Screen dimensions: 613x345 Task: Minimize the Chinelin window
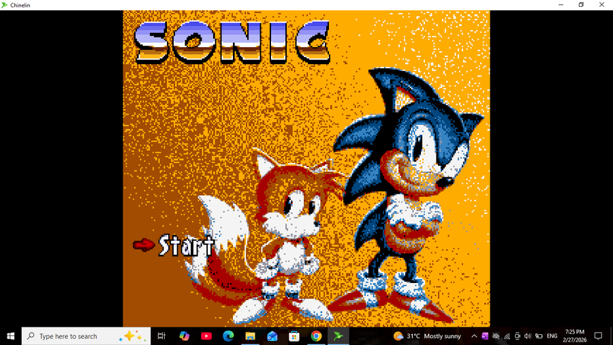[x=561, y=5]
